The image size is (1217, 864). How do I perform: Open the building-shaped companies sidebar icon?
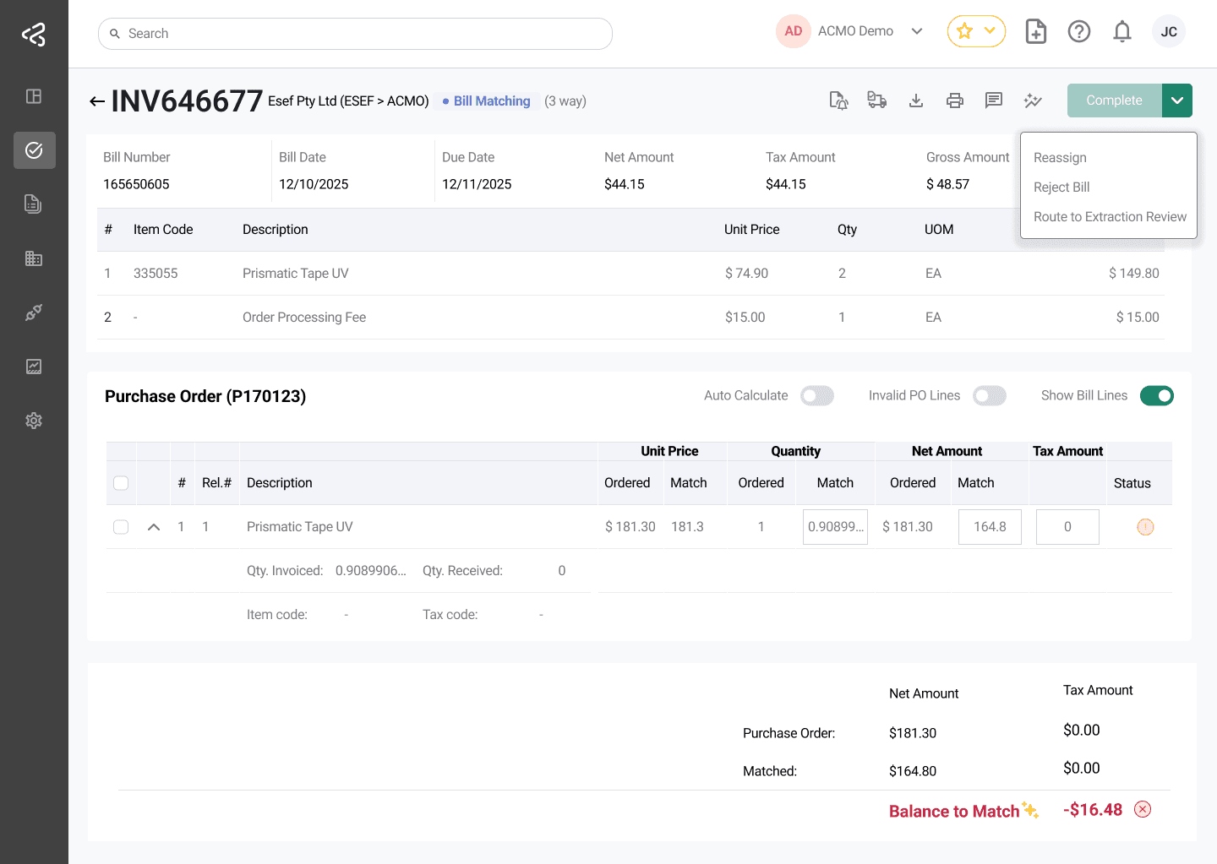[34, 258]
